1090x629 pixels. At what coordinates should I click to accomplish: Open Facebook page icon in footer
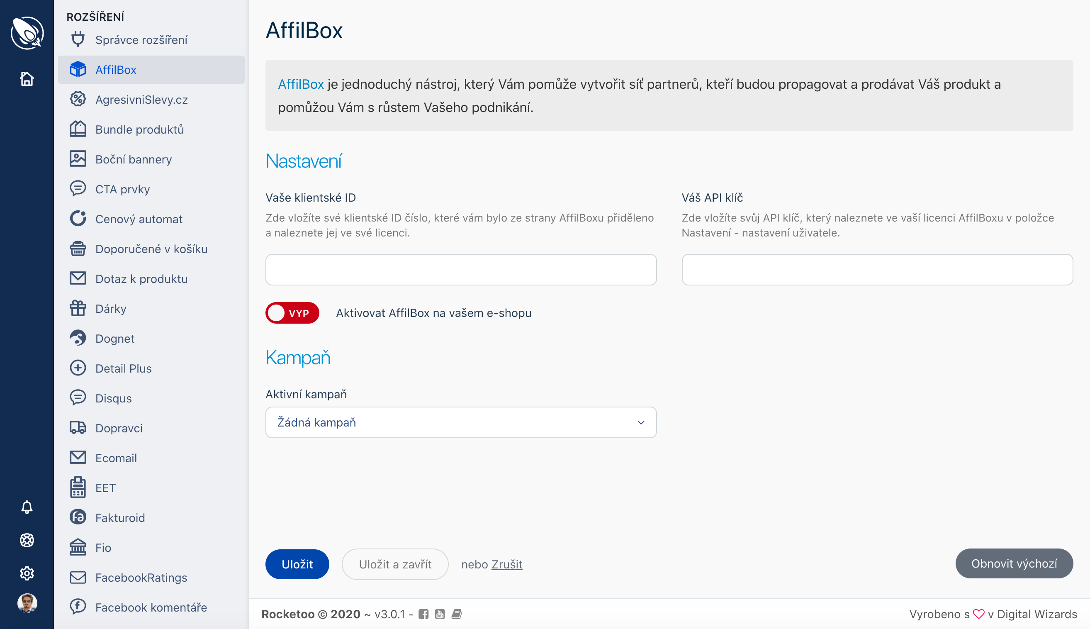[423, 614]
